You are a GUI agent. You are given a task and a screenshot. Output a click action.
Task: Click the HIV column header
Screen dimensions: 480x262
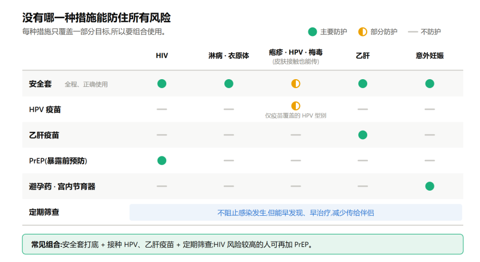tap(161, 56)
